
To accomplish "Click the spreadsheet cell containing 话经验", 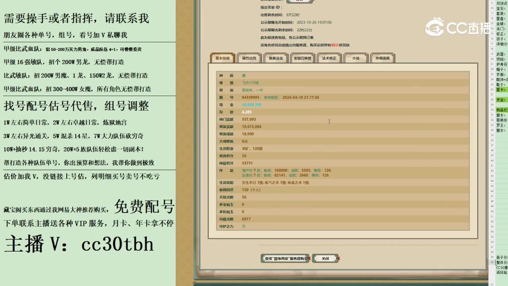I will point(502,272).
